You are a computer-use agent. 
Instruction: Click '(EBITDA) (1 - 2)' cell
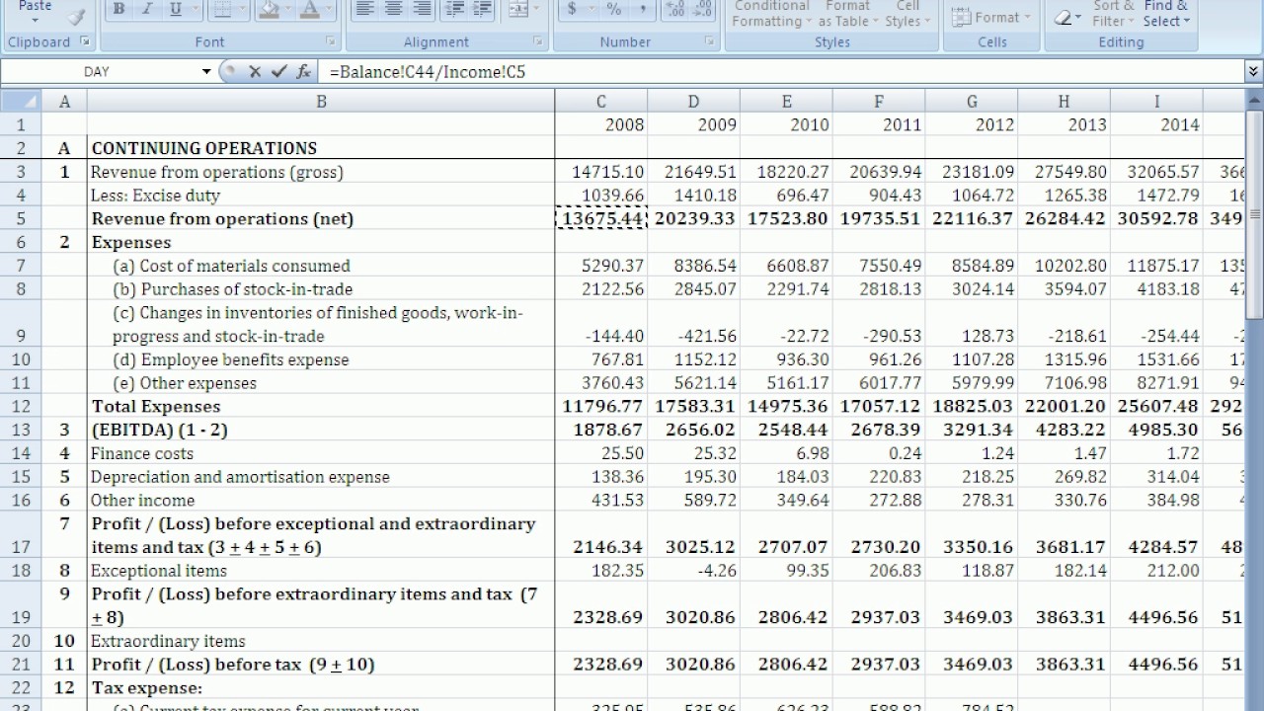[321, 430]
